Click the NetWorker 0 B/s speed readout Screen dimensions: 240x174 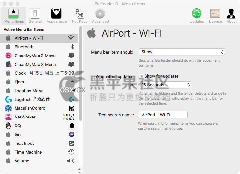(x=68, y=117)
